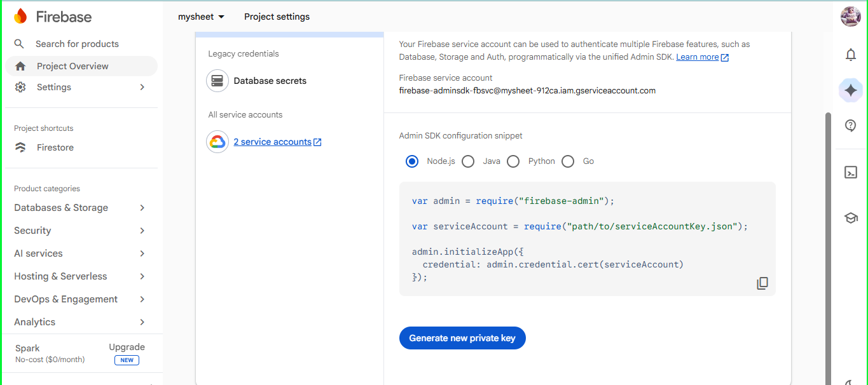
Task: Click the NEW badge under Upgrade
Action: (127, 360)
